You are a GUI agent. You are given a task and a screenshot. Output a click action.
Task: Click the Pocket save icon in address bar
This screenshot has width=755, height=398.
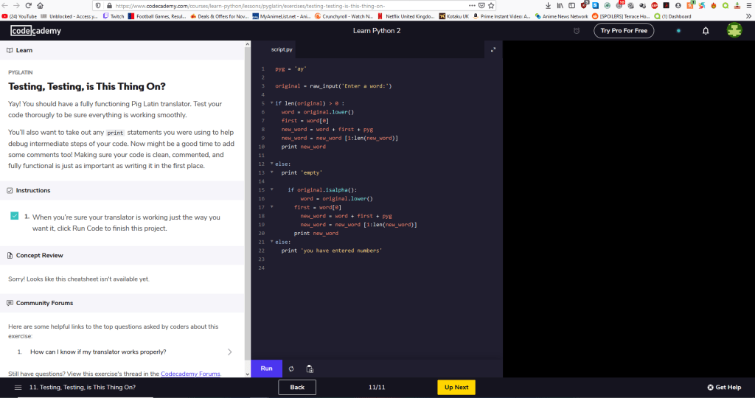(x=481, y=6)
